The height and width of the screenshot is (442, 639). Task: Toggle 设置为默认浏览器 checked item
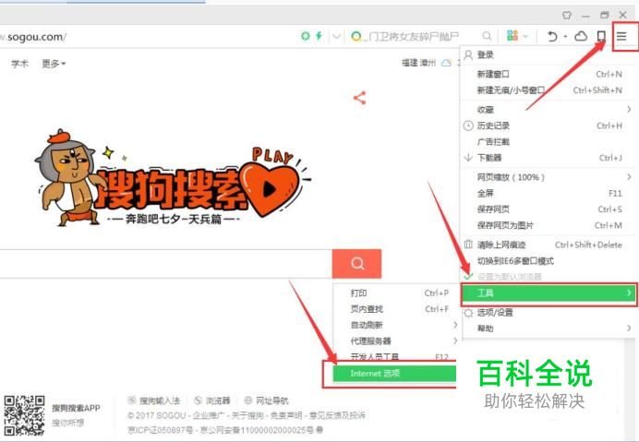549,277
